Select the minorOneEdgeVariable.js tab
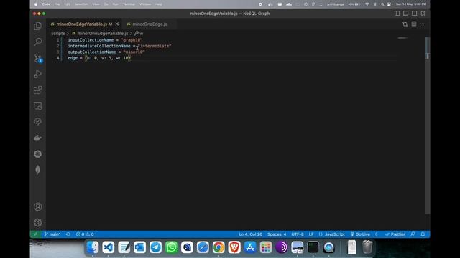This screenshot has width=460, height=258. coord(81,24)
